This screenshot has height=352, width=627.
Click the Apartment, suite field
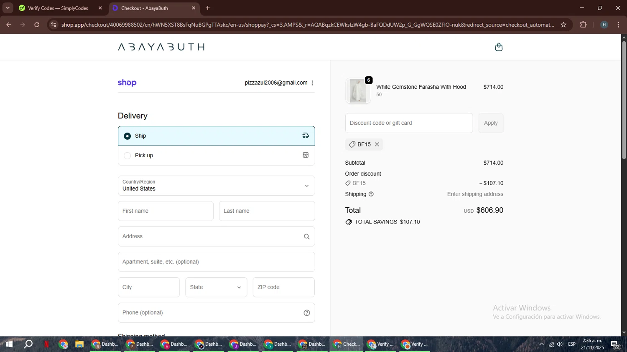216,262
